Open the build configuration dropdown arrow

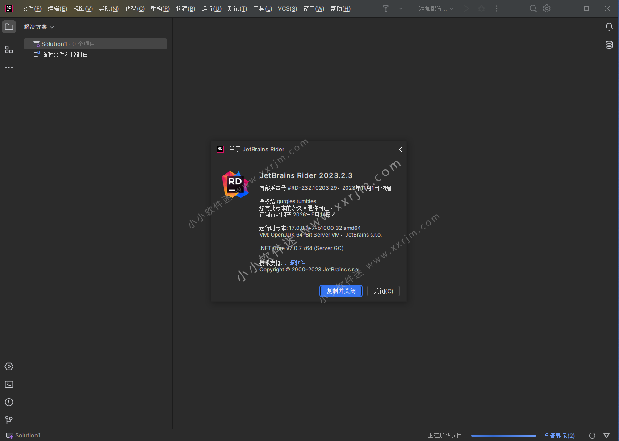tap(401, 8)
